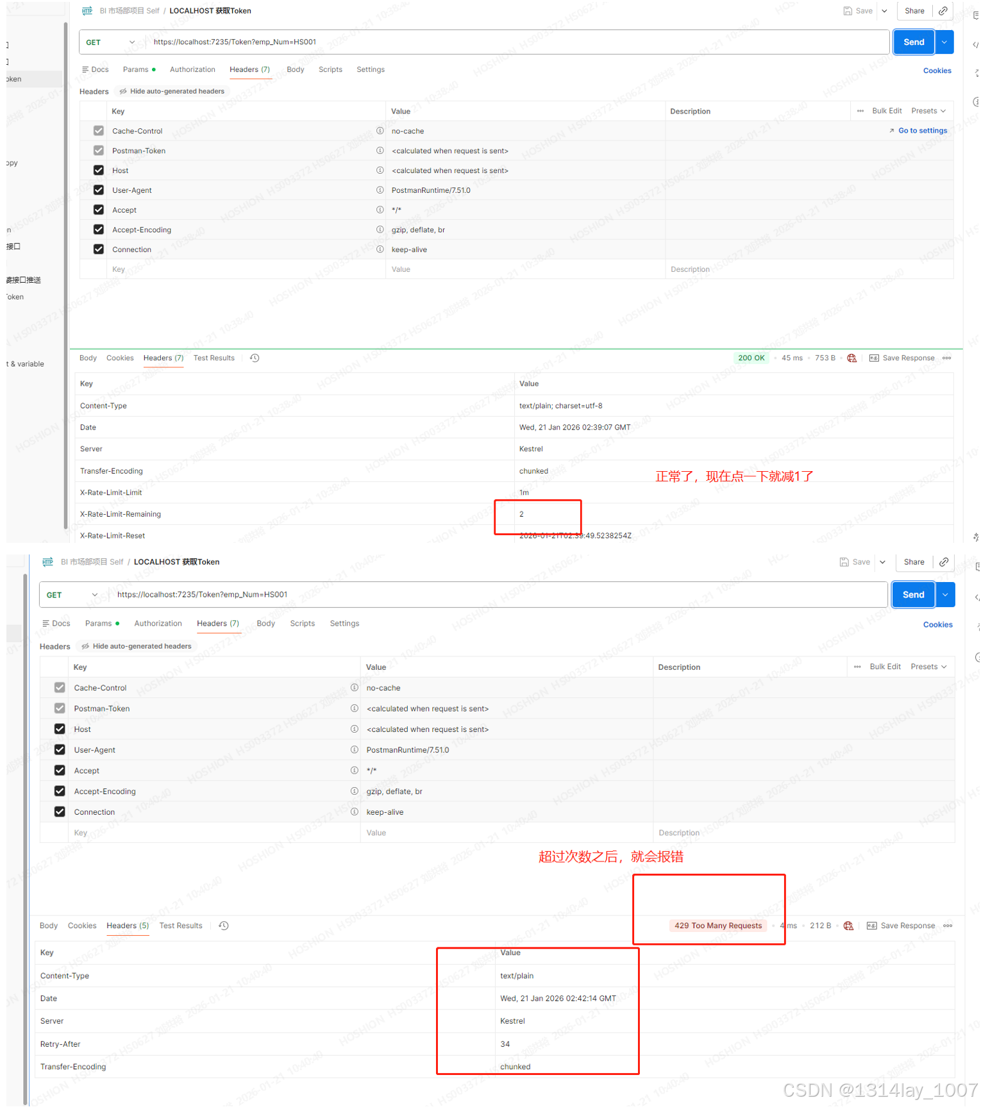
Task: Click the 200 OK status badge
Action: 751,358
